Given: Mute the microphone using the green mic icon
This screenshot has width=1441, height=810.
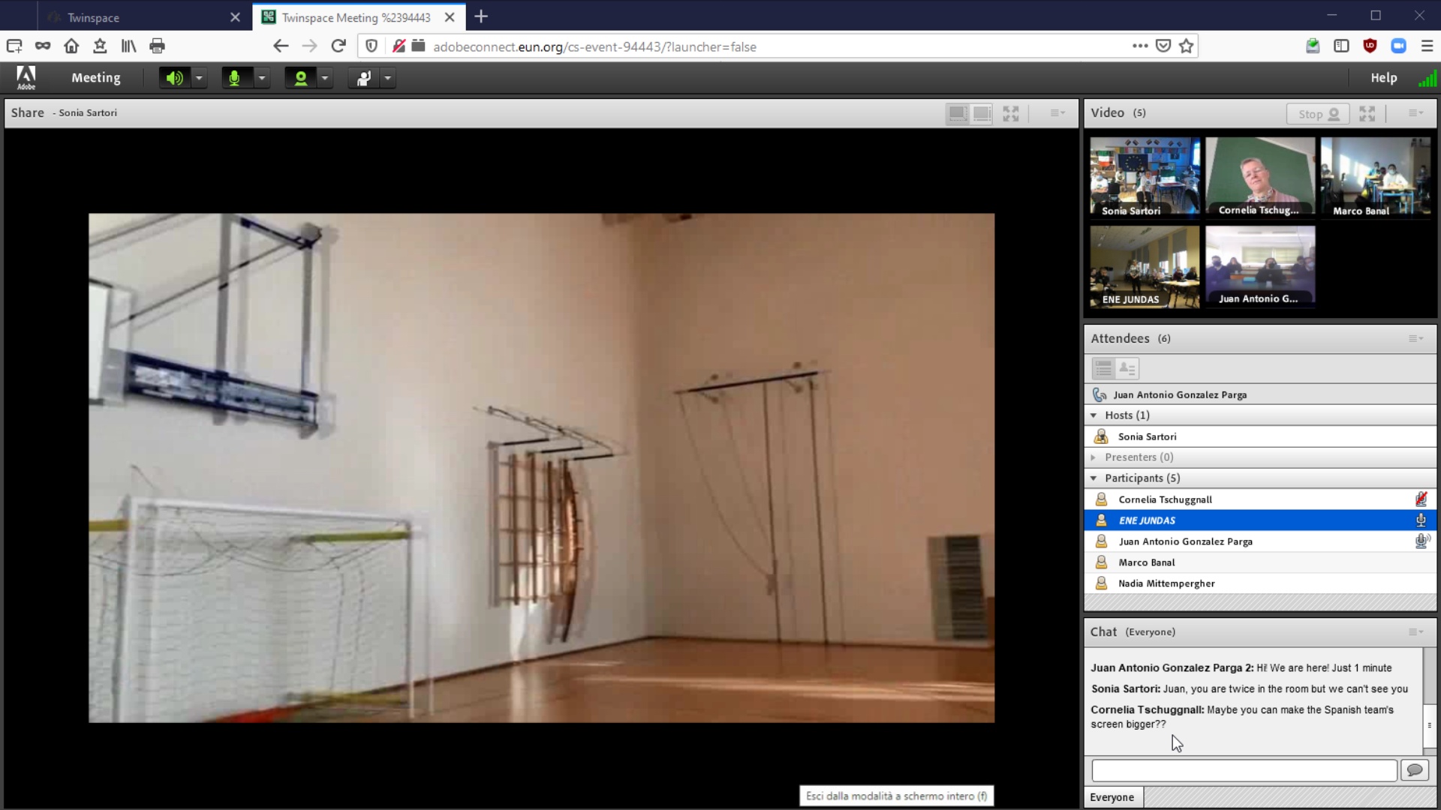Looking at the screenshot, I should [x=235, y=78].
